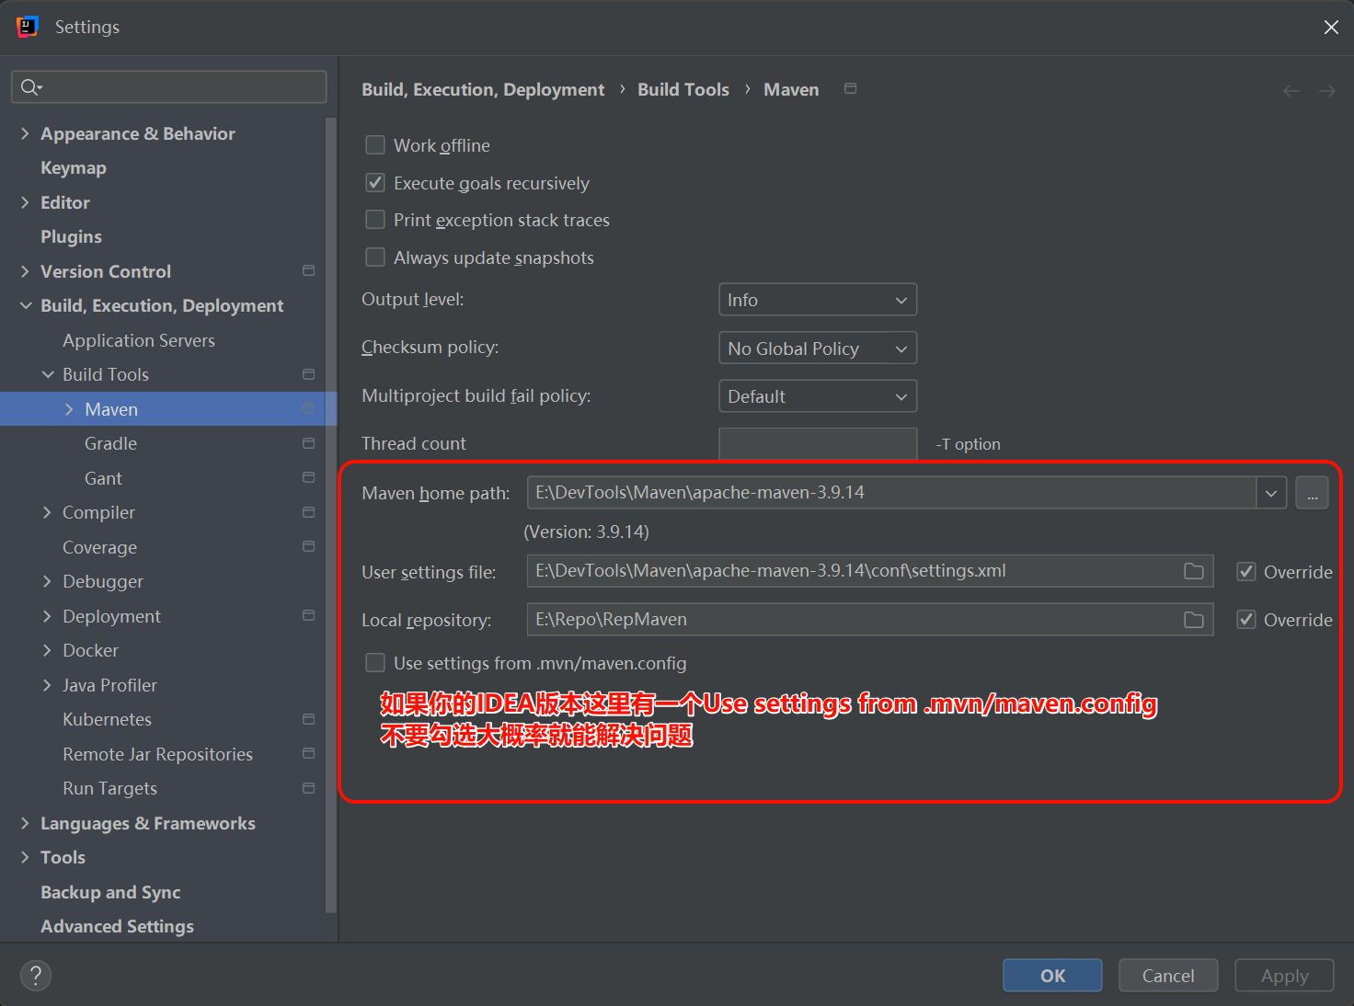Click project-level icon next to Remote Jar Repositories

(x=309, y=753)
